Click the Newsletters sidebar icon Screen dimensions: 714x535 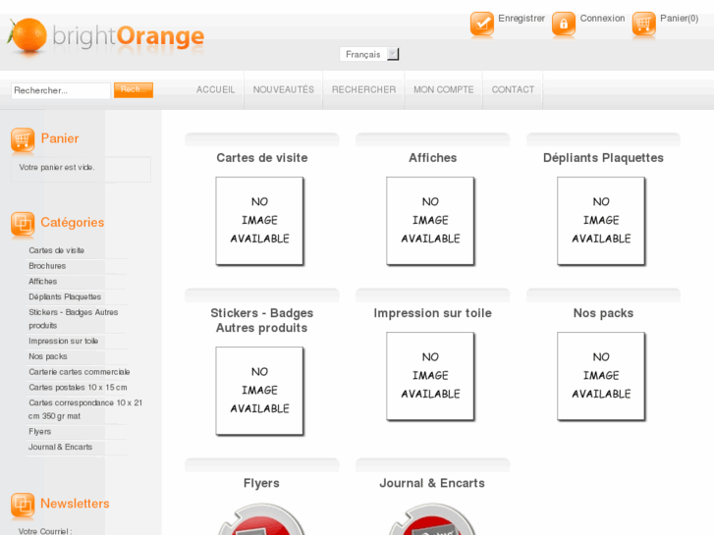23,505
